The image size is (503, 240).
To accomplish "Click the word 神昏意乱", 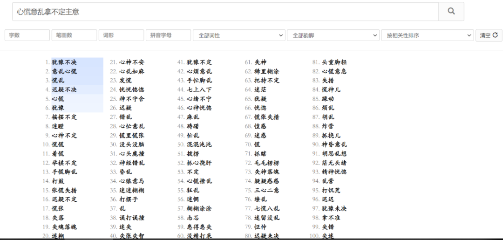I will tap(334, 144).
